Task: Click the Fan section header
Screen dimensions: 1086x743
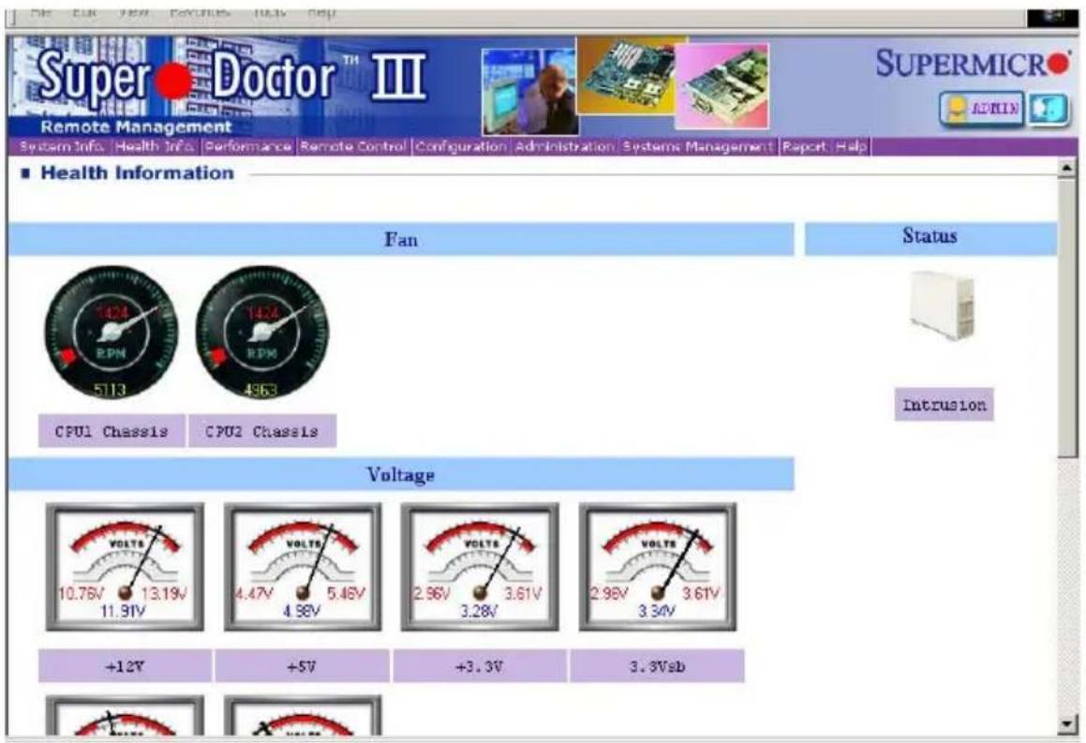Action: [401, 240]
